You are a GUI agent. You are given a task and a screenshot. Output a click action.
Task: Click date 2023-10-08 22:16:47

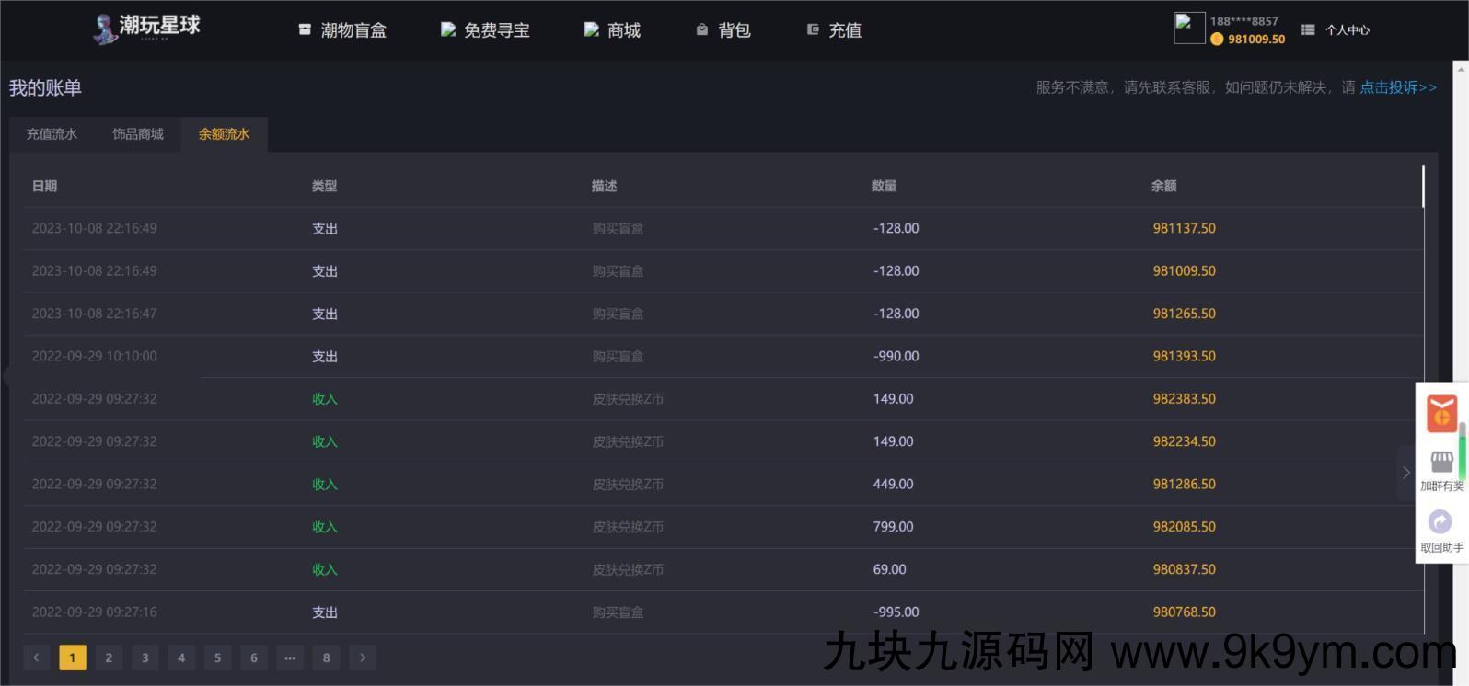point(95,314)
